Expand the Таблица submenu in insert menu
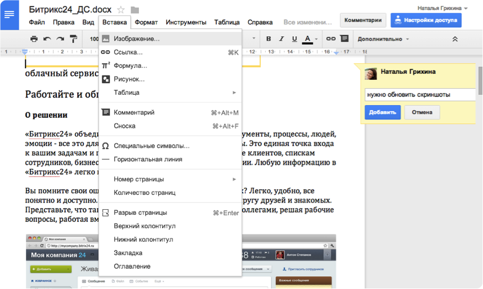Screen dimensions: 483x289 tap(170, 92)
